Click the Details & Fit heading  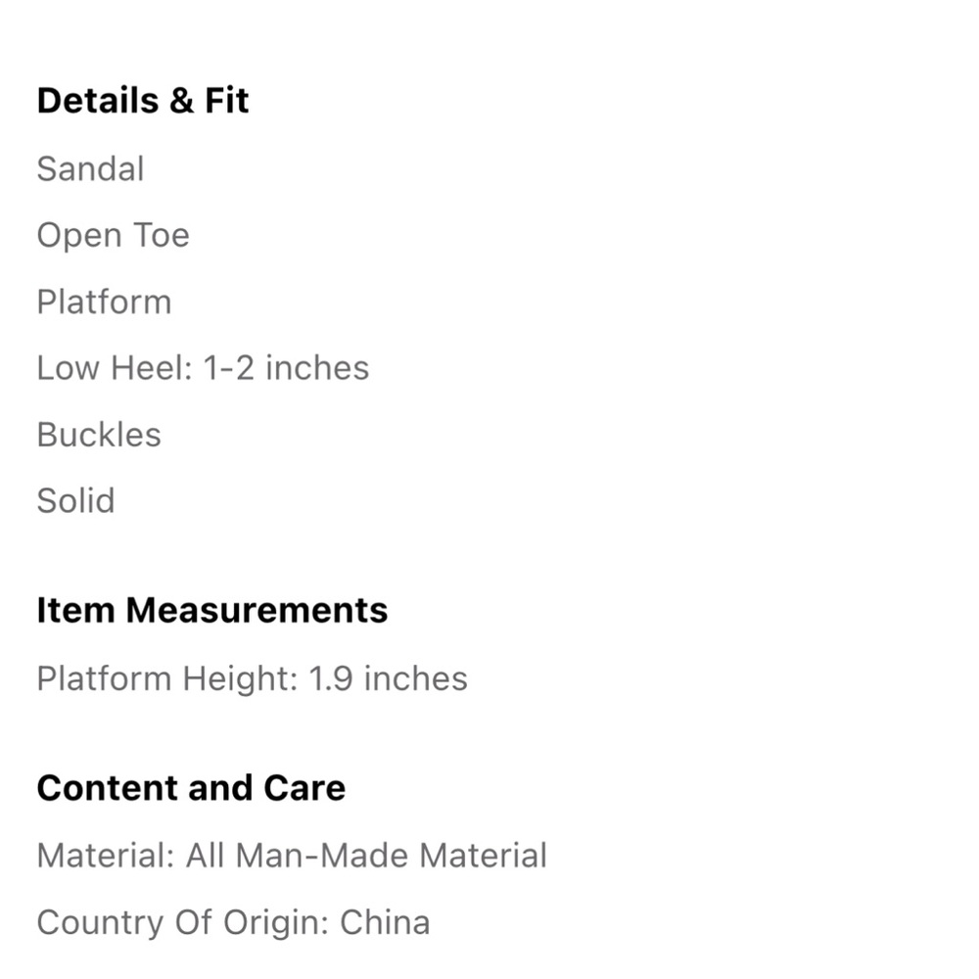[143, 101]
